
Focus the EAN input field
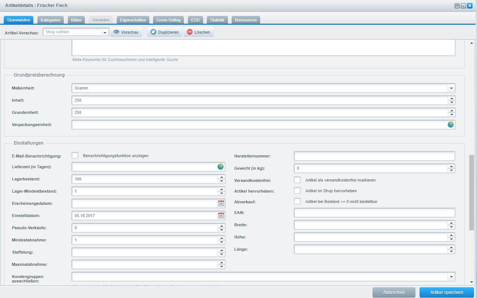click(x=374, y=213)
